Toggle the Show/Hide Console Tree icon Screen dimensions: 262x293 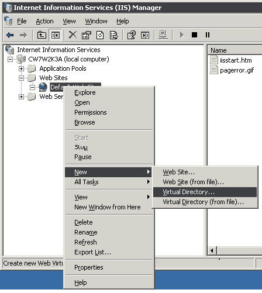click(x=56, y=35)
